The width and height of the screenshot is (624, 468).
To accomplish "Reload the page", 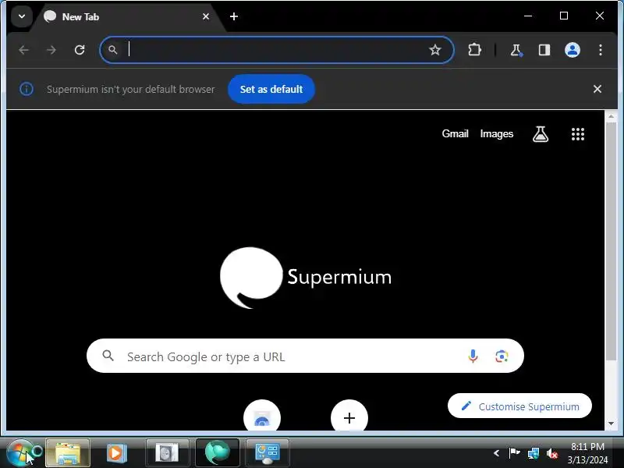I will click(80, 50).
